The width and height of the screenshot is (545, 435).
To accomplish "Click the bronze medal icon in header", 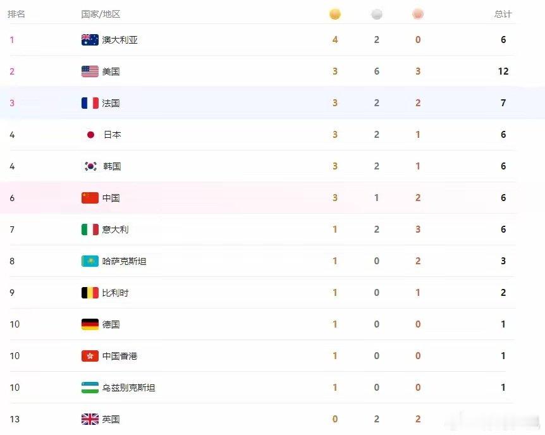I will coord(418,15).
